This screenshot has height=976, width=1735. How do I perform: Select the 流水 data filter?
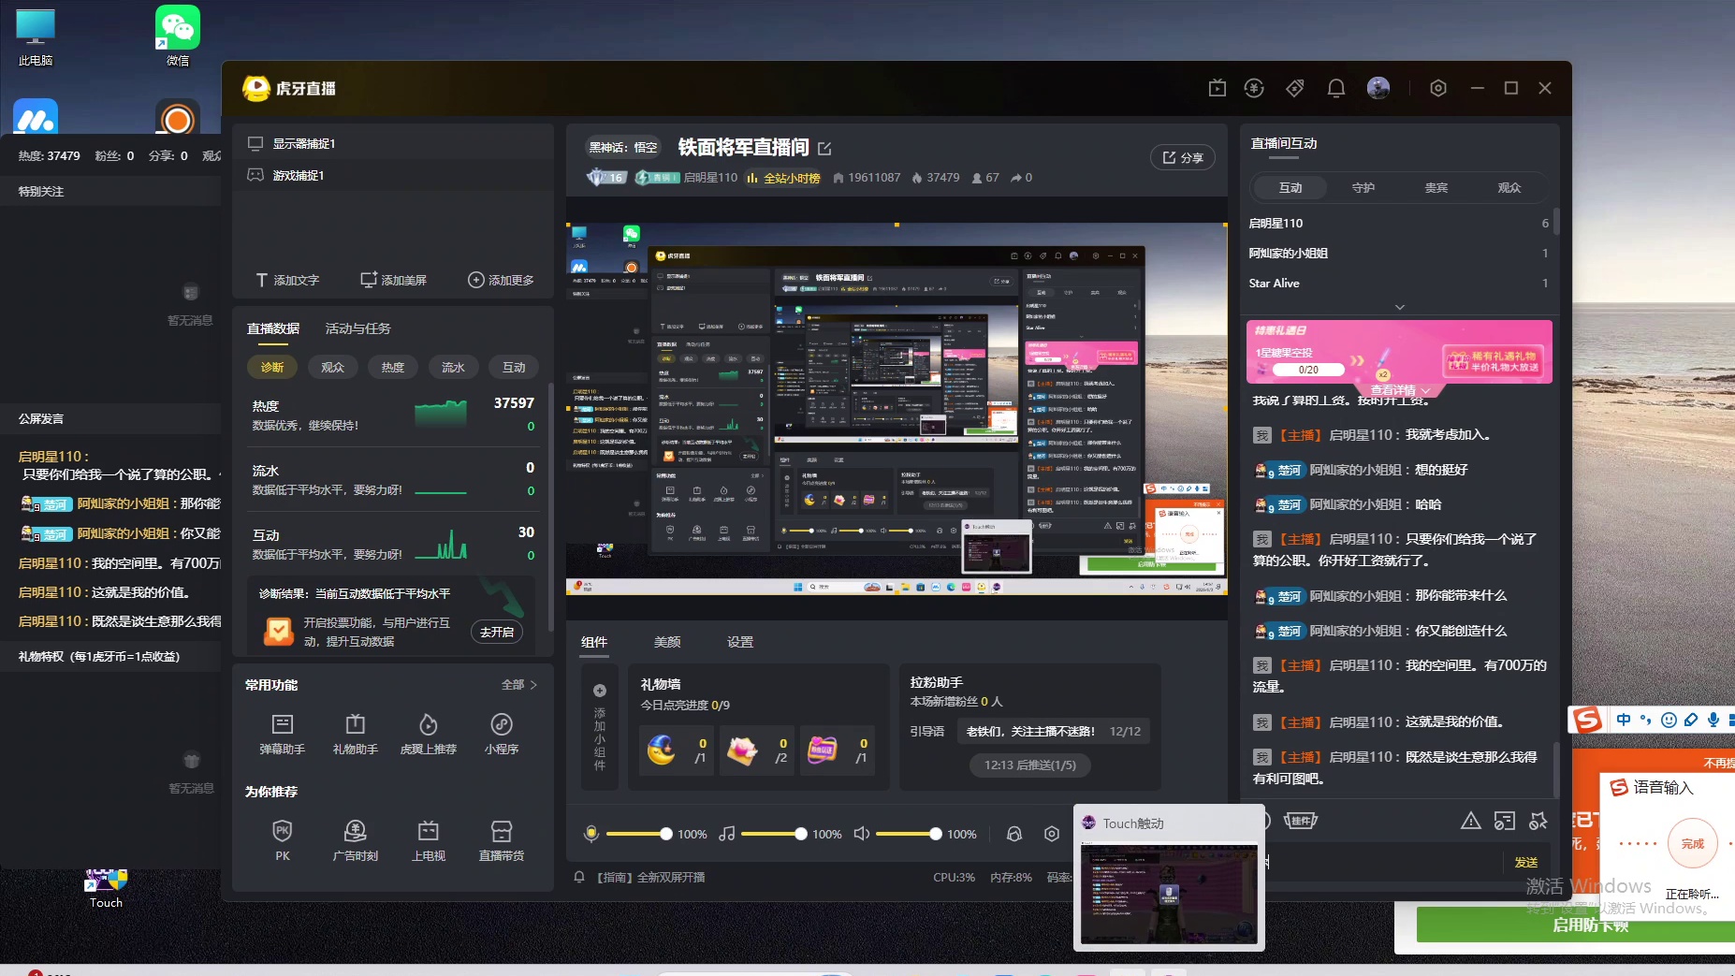pyautogui.click(x=453, y=367)
